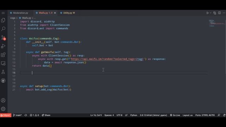Click 'async def getWaifu' line
Image resolution: width=226 pixels, height=127 pixels.
point(48,52)
